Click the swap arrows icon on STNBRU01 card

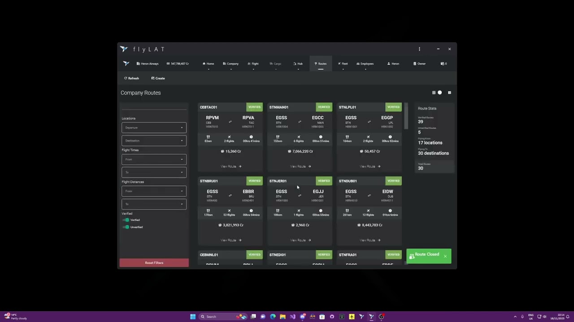point(230,195)
